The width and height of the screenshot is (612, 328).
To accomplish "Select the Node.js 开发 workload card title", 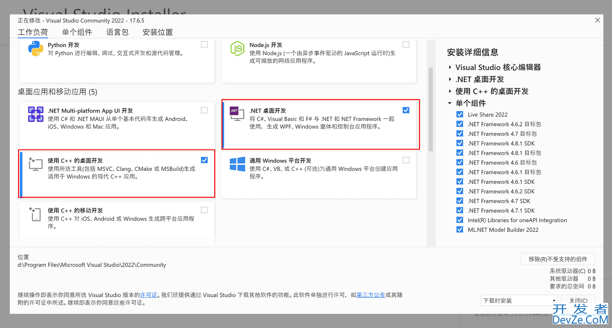I will [266, 45].
